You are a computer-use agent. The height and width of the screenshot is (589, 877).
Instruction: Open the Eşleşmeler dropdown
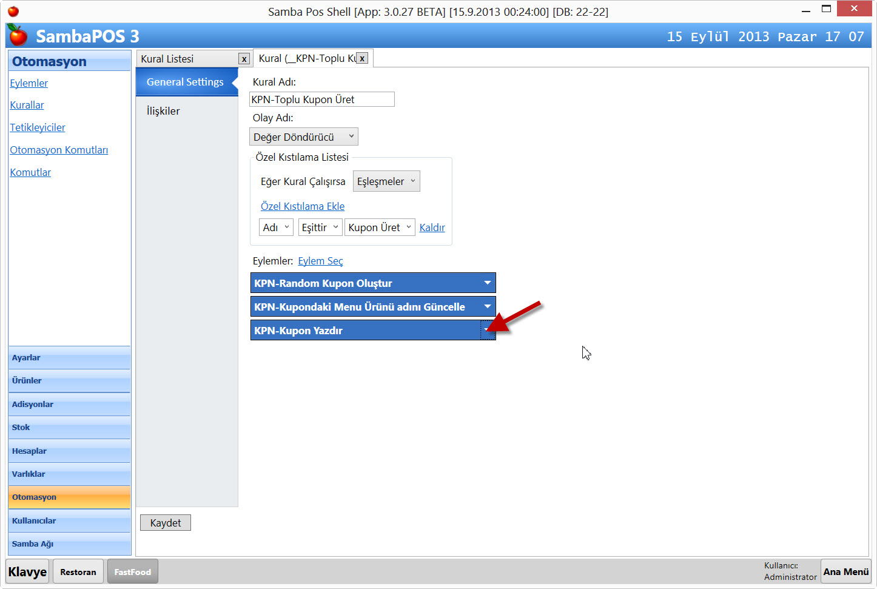[x=386, y=181]
